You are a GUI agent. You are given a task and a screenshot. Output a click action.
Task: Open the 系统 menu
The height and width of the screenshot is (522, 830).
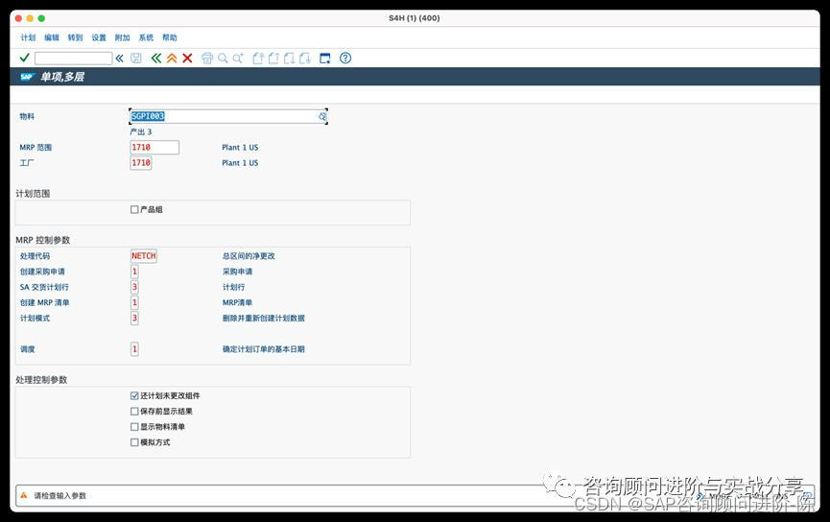[146, 37]
